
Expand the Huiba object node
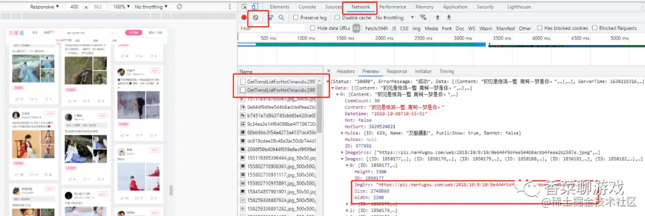point(343,133)
